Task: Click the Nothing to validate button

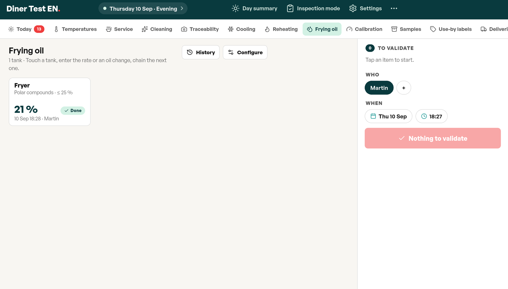Action: point(433,138)
